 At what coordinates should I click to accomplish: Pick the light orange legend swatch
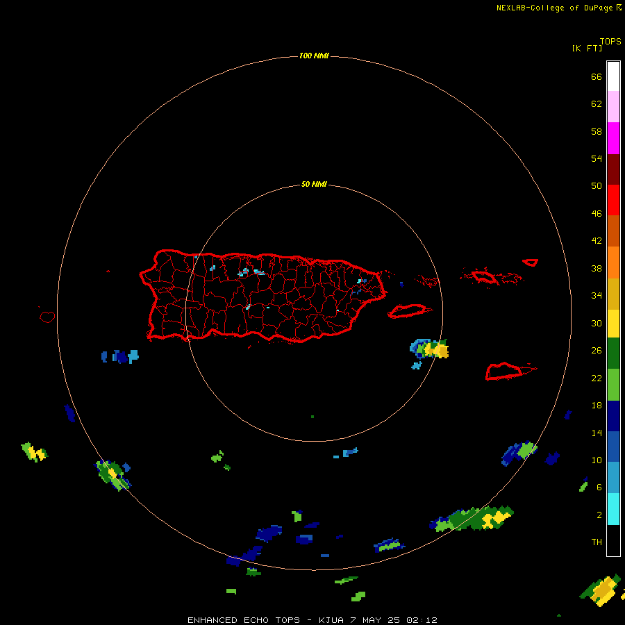(613, 262)
